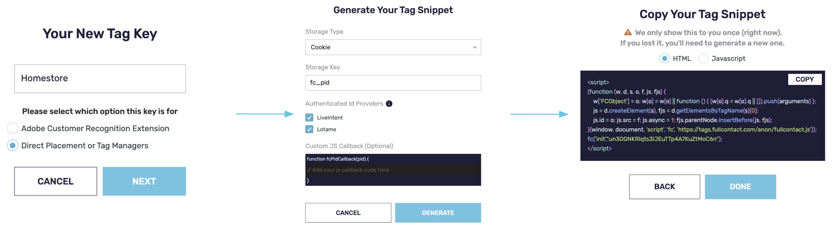Click the Authenticated Id Providers info icon

pos(389,103)
